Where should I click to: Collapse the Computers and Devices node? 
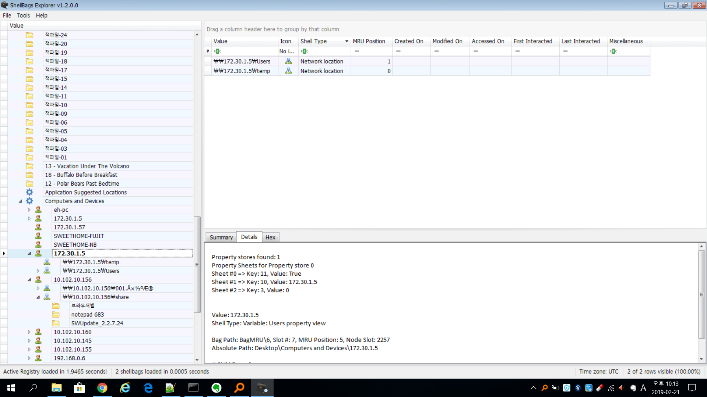[x=21, y=201]
